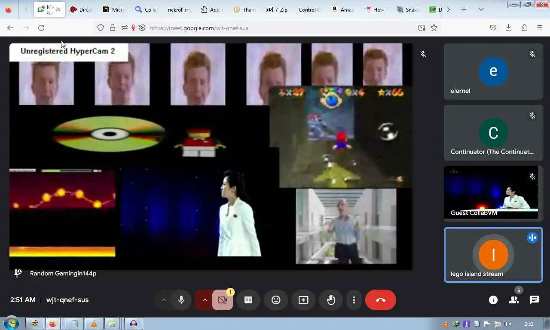
Task: Toggle closed captions CC button
Action: coord(248,300)
